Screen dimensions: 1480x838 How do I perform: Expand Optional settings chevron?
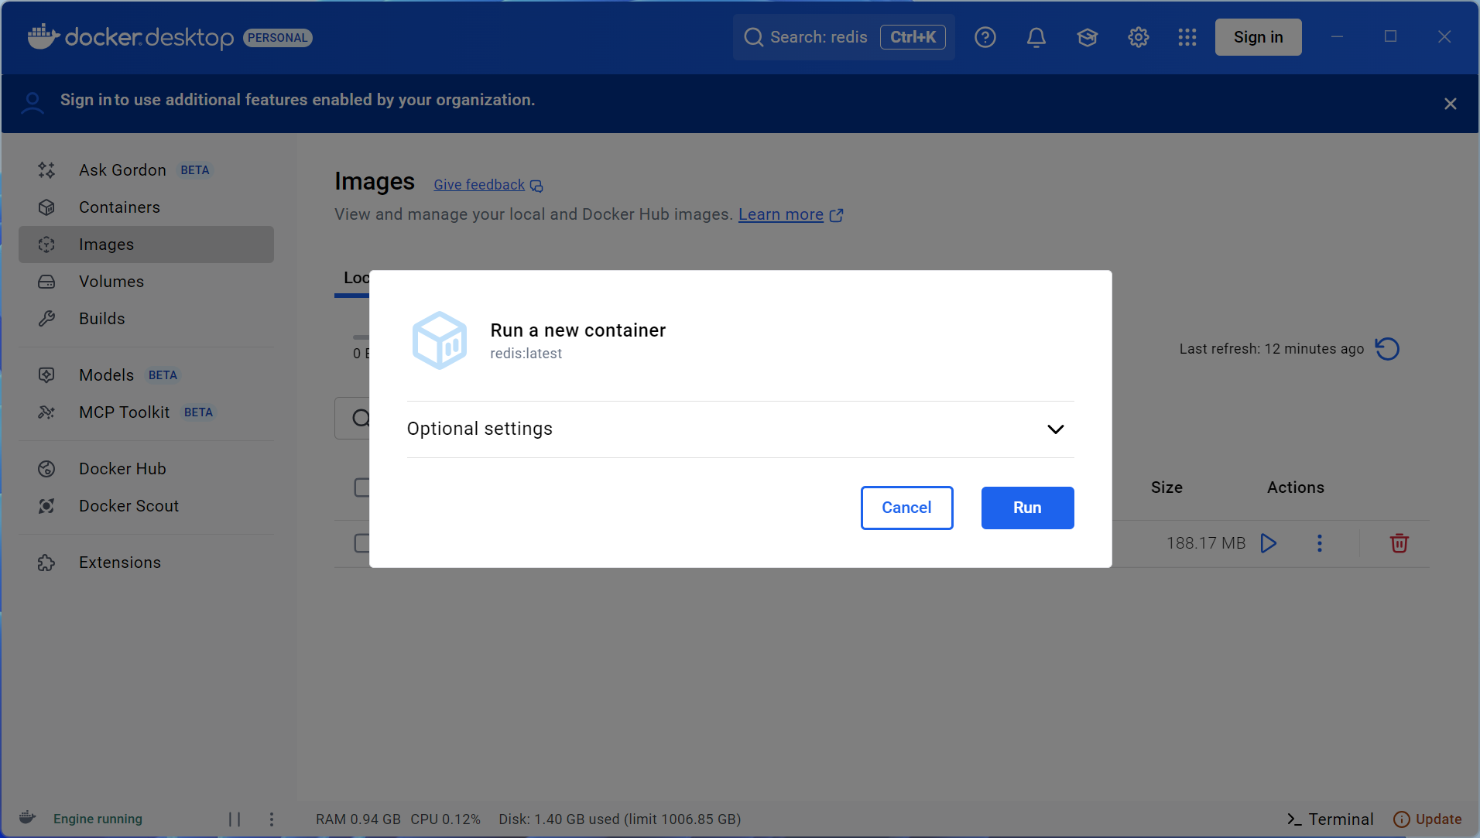tap(1055, 429)
